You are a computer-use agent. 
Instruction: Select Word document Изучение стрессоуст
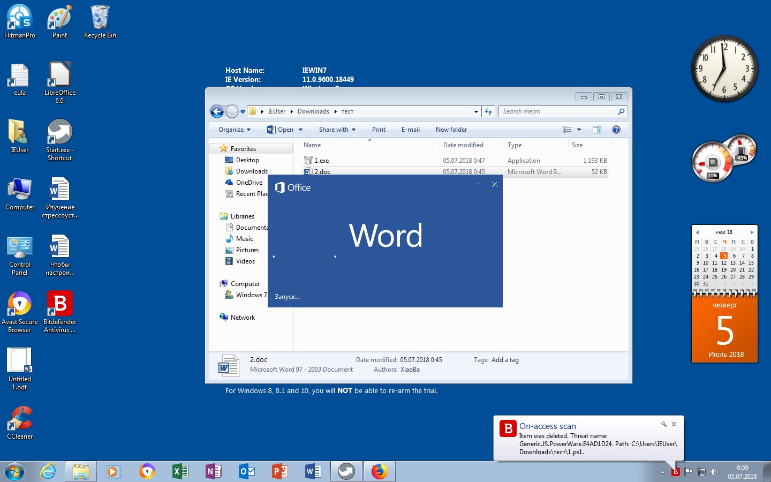(x=60, y=198)
